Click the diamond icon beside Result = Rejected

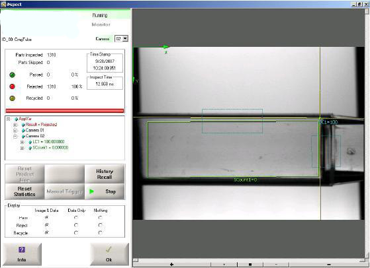click(23, 125)
